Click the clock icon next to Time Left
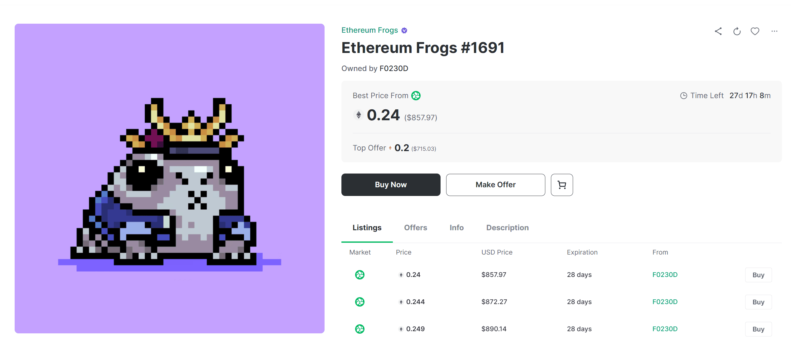This screenshot has height=348, width=791. (x=683, y=96)
